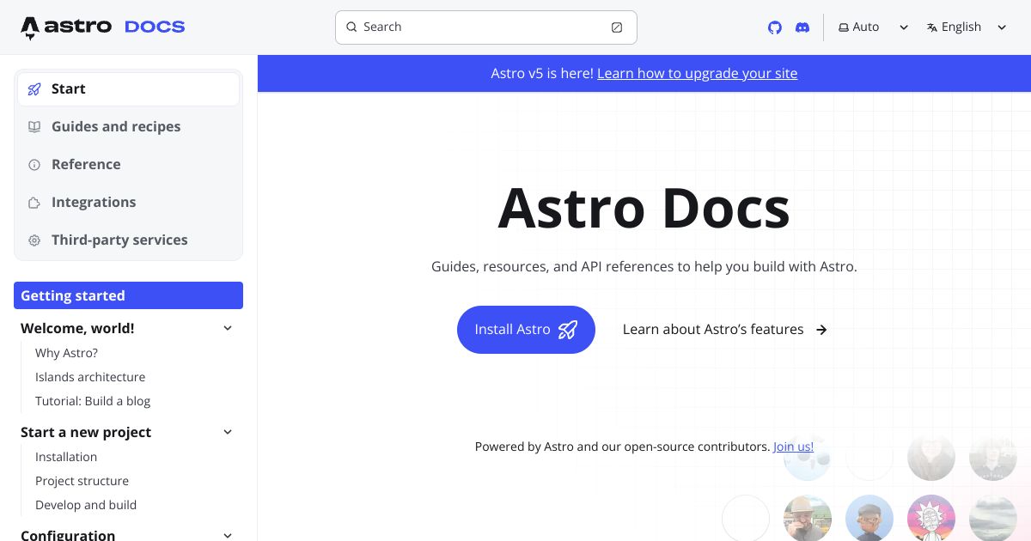1031x541 pixels.
Task: Open the Discord icon link
Action: coord(802,27)
